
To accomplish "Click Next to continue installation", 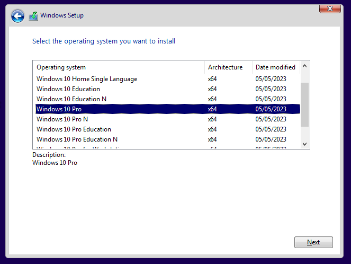I will 313,242.
